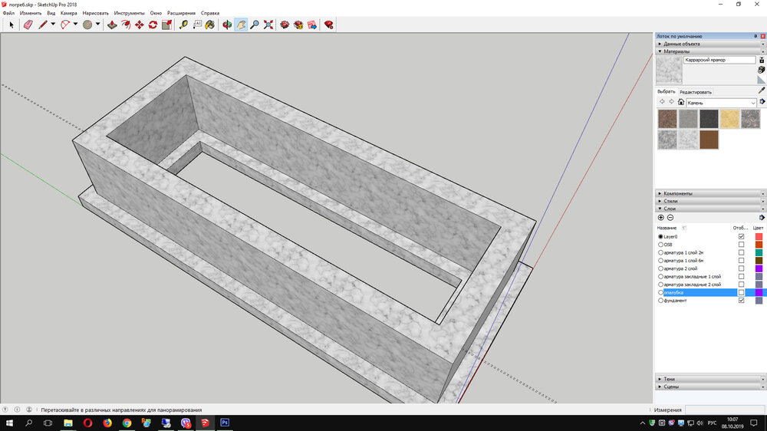Pick the eyedropper sample paint tool
The image size is (767, 431).
[x=762, y=90]
